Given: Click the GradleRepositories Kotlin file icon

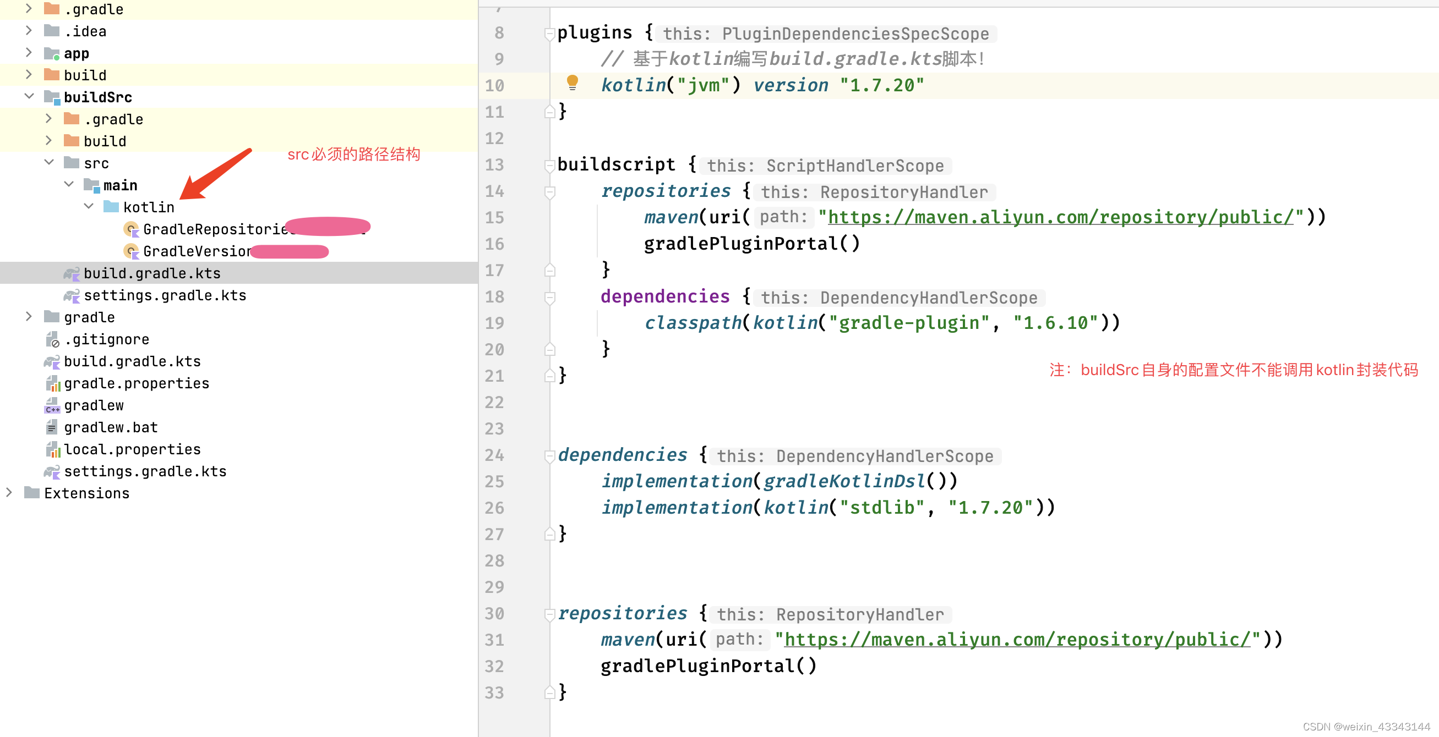Looking at the screenshot, I should pyautogui.click(x=131, y=229).
